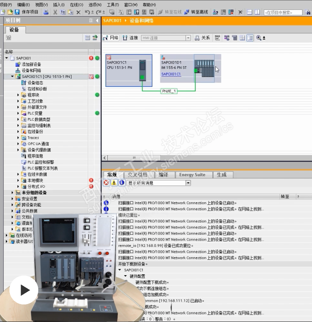Click the redo arrow icon

click(x=99, y=12)
